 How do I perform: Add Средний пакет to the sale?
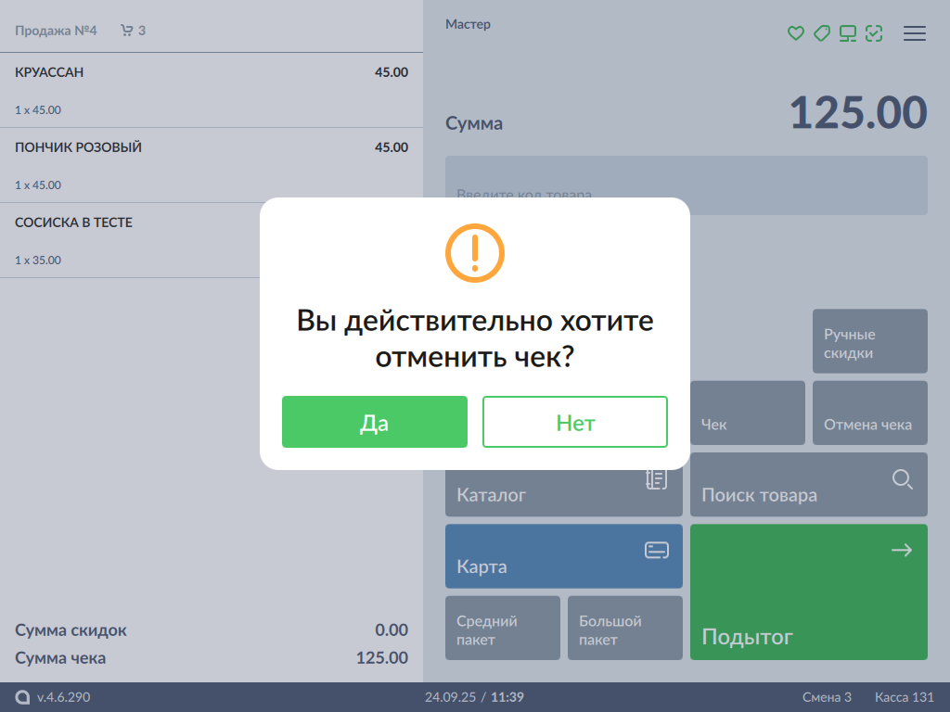pyautogui.click(x=502, y=629)
